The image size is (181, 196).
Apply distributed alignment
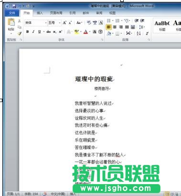click(x=133, y=27)
